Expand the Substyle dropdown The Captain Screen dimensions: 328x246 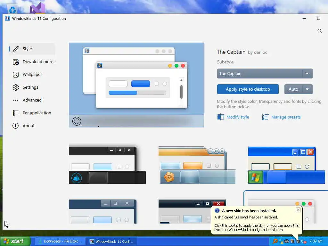point(265,74)
